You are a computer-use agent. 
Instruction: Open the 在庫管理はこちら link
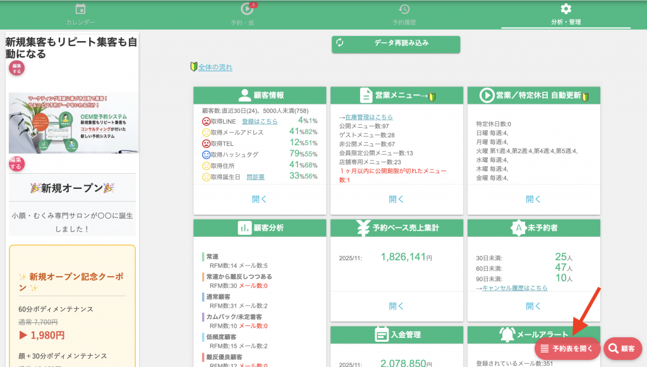(368, 117)
